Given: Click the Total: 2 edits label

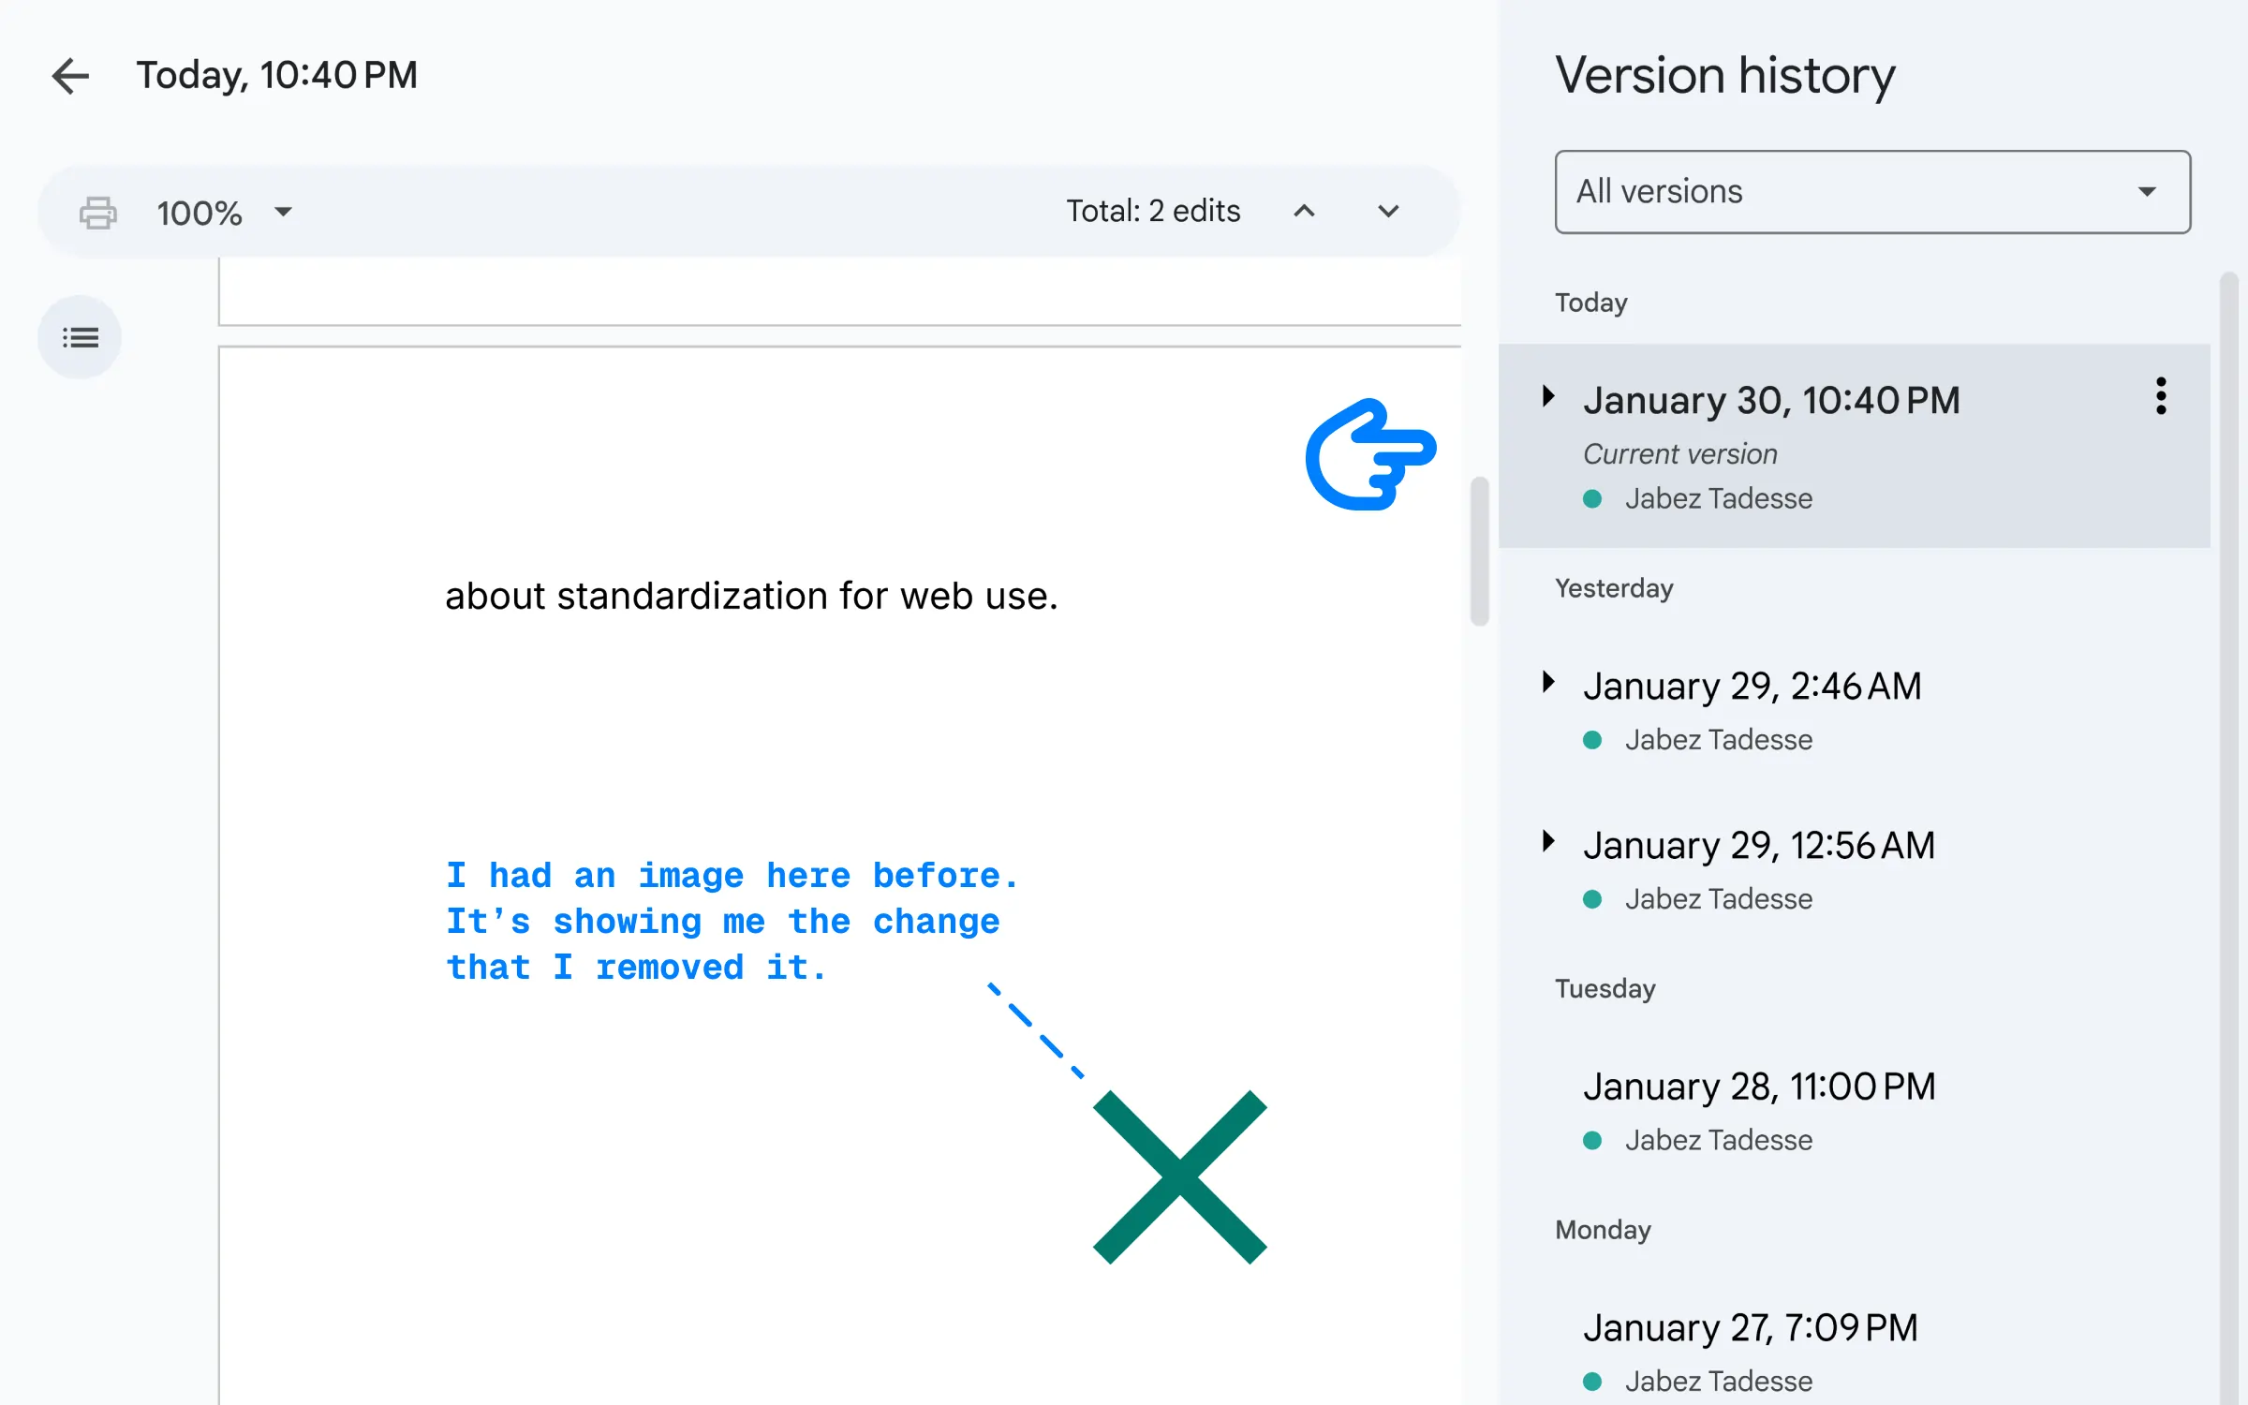Looking at the screenshot, I should (x=1153, y=212).
